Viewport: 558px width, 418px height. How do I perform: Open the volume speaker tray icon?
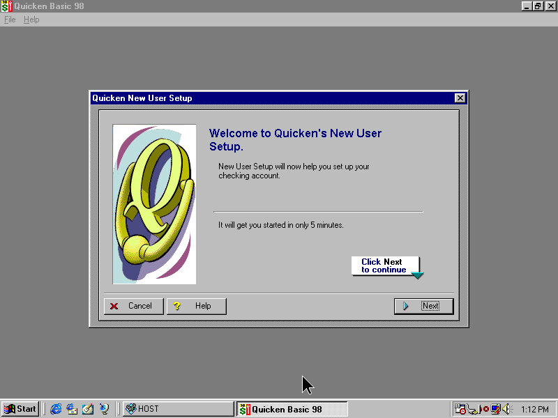tap(506, 409)
